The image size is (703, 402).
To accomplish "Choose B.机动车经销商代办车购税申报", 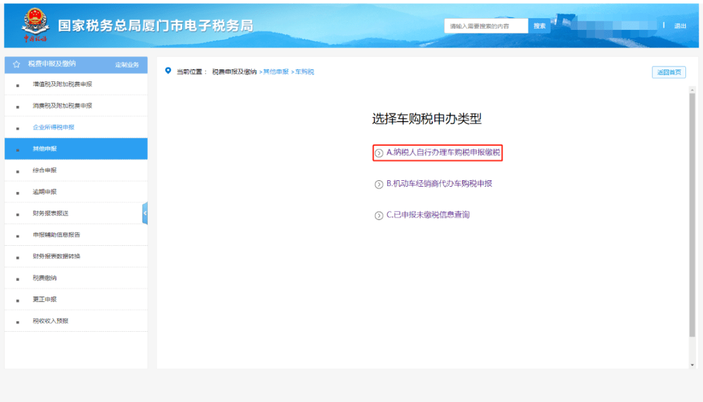I will (439, 184).
